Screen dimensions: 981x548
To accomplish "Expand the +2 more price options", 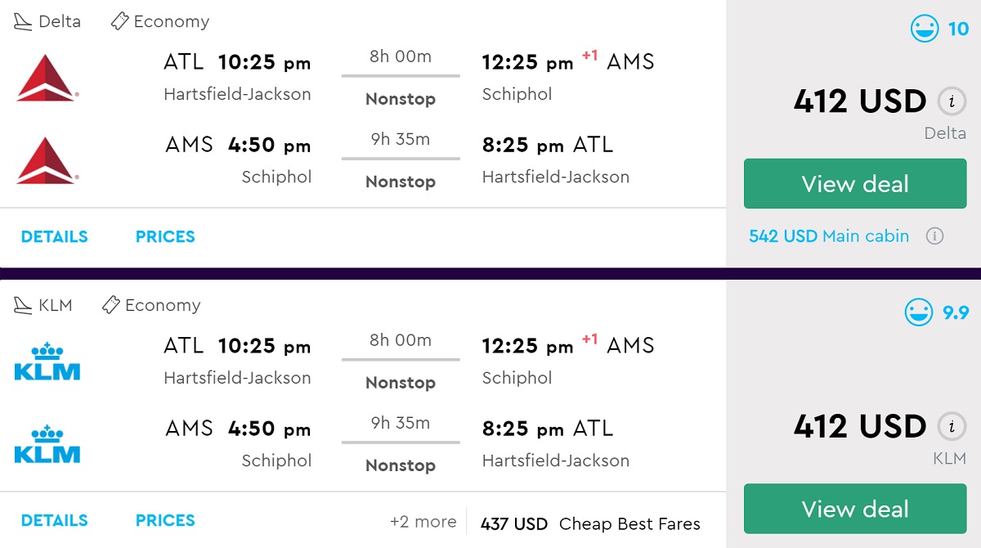I will coord(423,522).
